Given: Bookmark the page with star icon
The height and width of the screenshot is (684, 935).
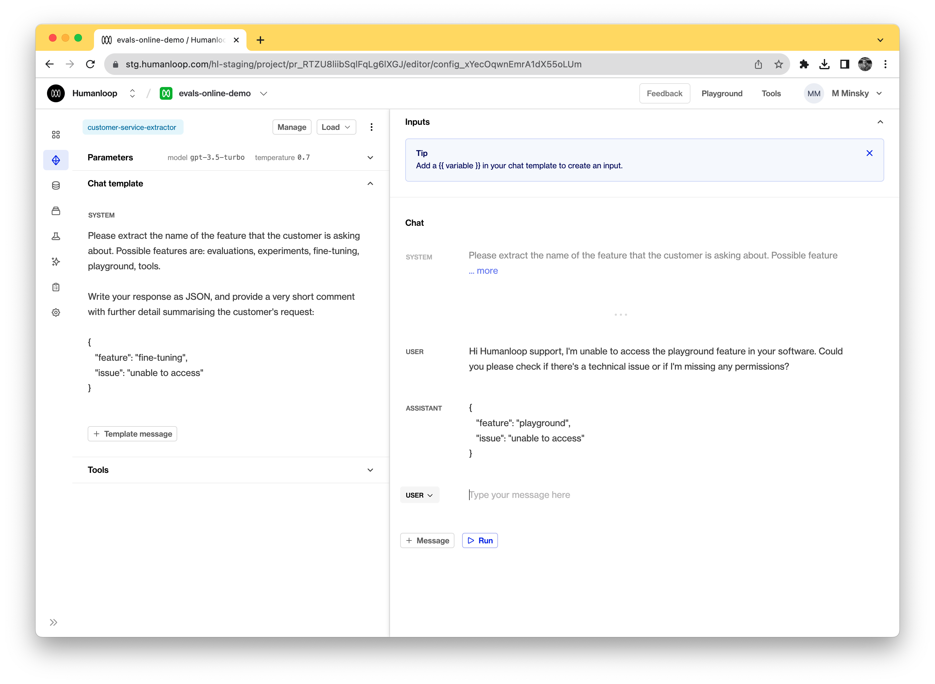Looking at the screenshot, I should 778,64.
